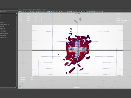Click the Select Camera icon

pos(20,11)
